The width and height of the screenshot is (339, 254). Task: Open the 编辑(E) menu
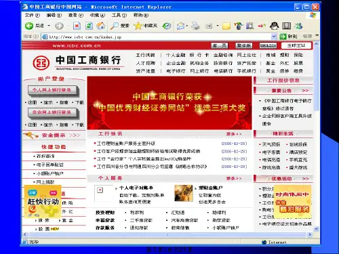pos(54,16)
